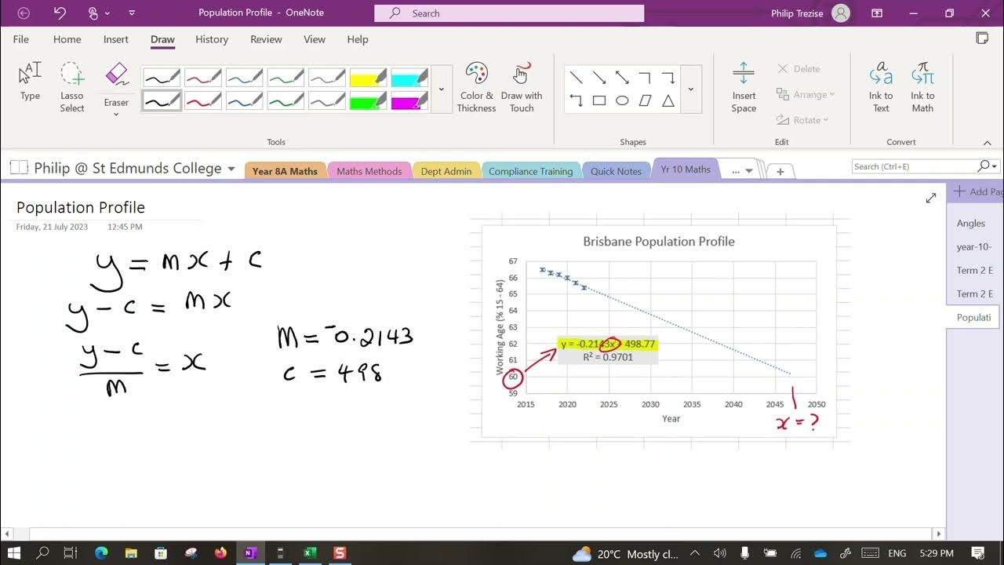Select magenta highlighter

[x=410, y=100]
